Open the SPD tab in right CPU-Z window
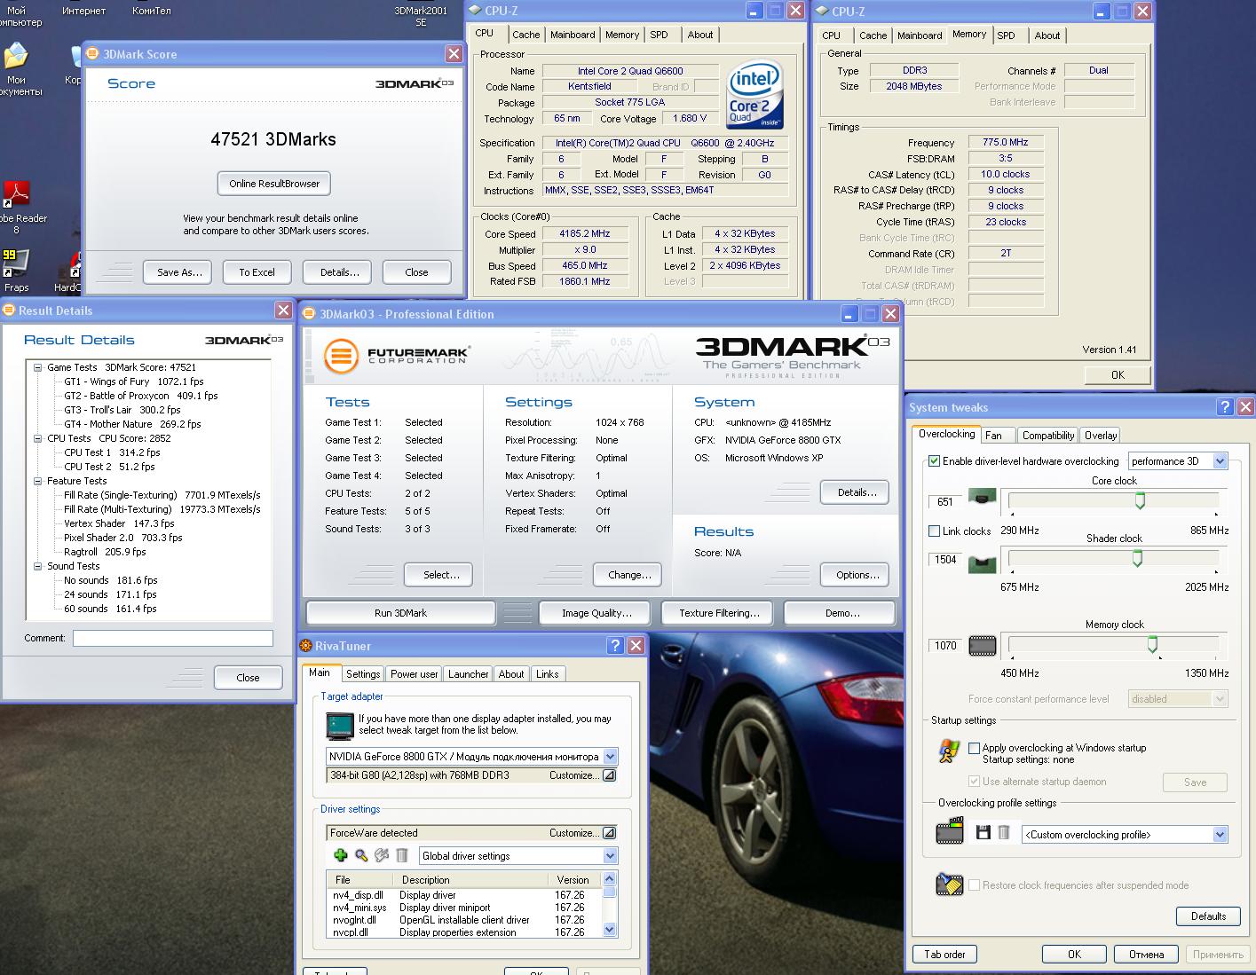Image resolution: width=1256 pixels, height=975 pixels. coord(1006,35)
